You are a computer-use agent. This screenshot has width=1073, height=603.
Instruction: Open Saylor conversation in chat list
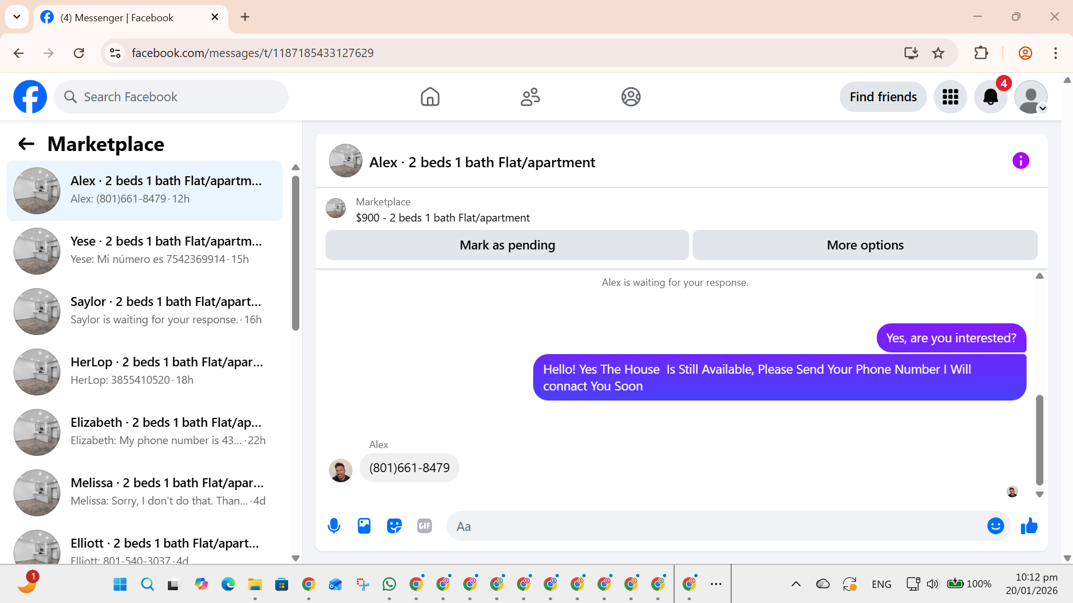pos(144,312)
